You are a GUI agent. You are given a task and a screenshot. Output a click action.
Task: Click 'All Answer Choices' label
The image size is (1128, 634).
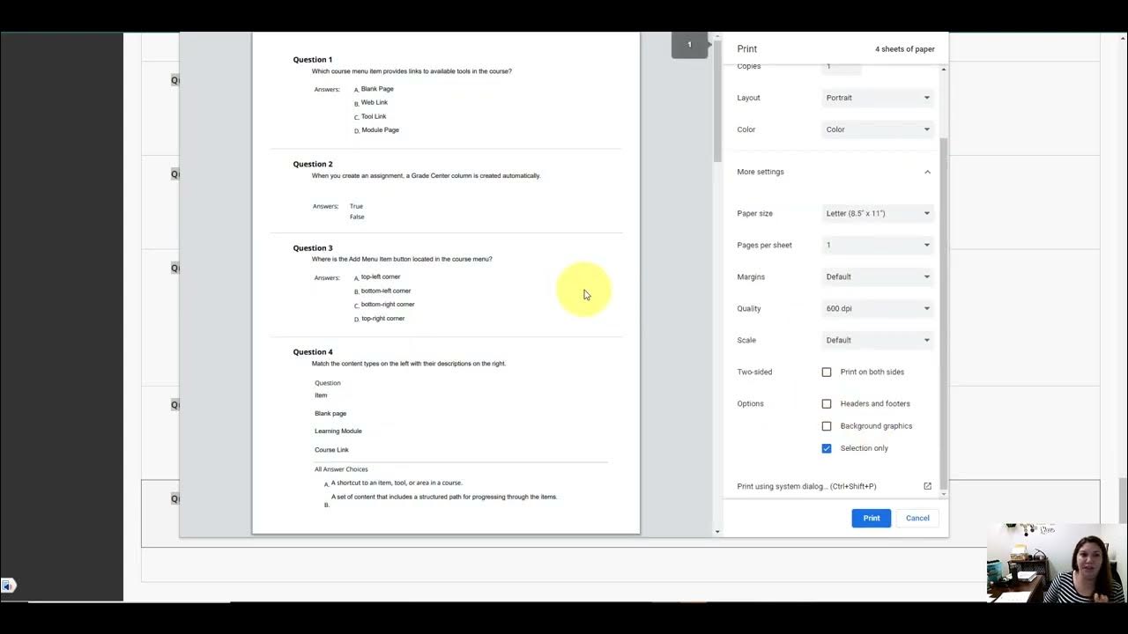341,469
